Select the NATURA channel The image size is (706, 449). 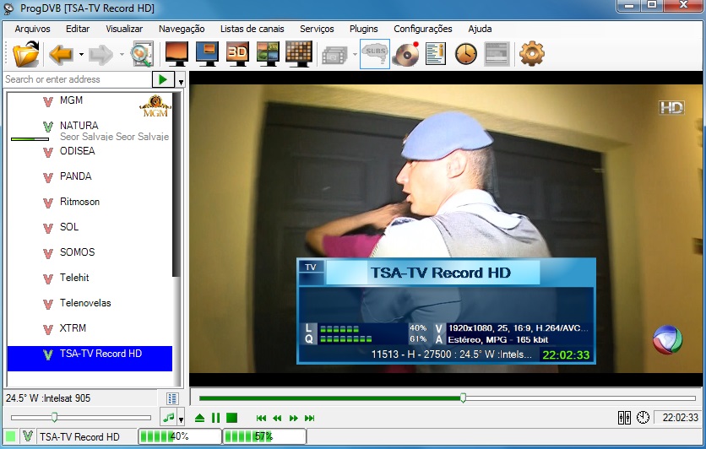click(x=90, y=130)
